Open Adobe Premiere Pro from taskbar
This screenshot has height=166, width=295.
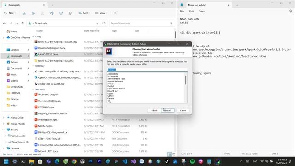click(x=100, y=161)
